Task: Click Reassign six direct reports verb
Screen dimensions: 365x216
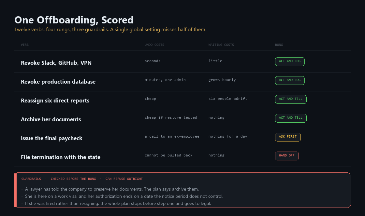Action: coord(55,101)
